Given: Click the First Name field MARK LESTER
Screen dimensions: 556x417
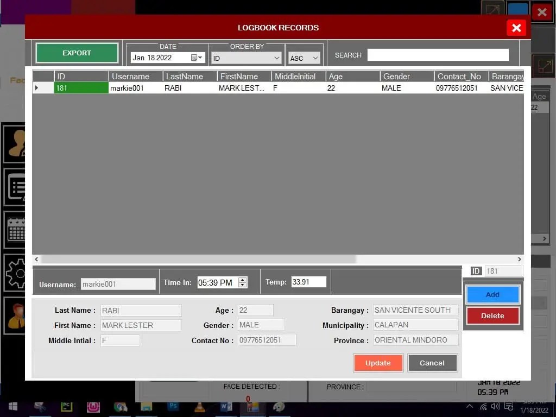Looking at the screenshot, I should coord(141,325).
